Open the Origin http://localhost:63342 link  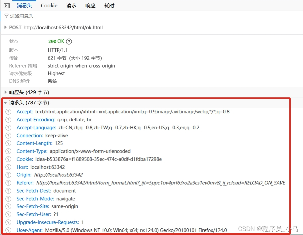[x=58, y=175]
